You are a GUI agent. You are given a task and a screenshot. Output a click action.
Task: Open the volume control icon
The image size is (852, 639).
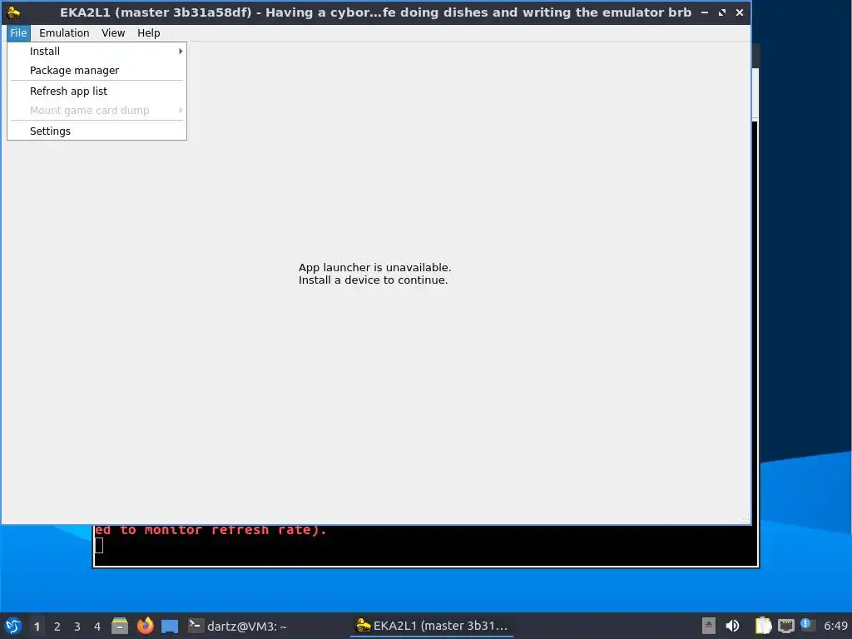click(x=732, y=626)
